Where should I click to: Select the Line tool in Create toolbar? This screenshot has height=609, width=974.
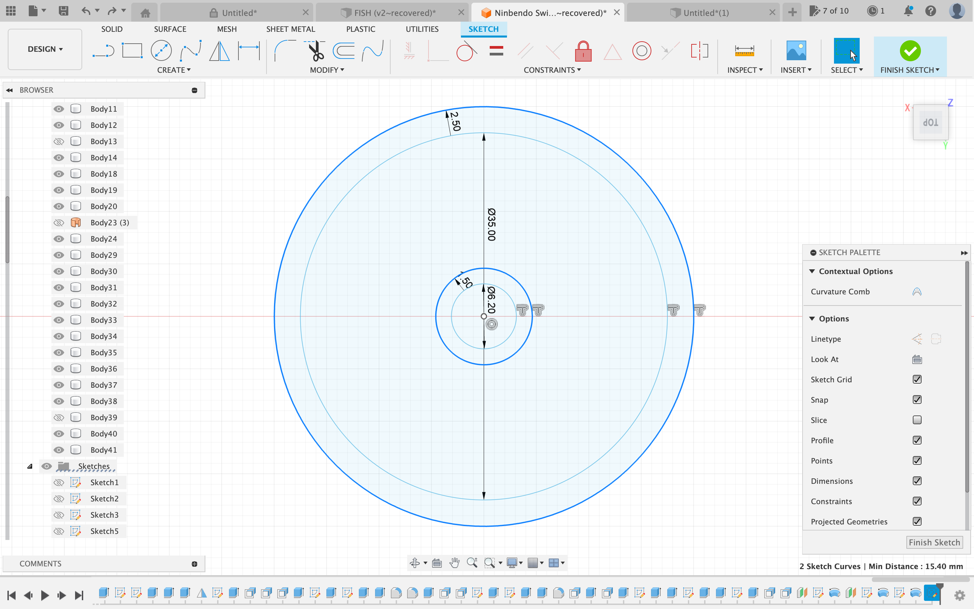pos(104,50)
